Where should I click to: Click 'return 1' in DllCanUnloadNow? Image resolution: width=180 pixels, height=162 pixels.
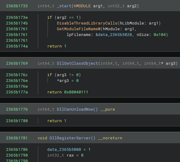[x=57, y=121]
